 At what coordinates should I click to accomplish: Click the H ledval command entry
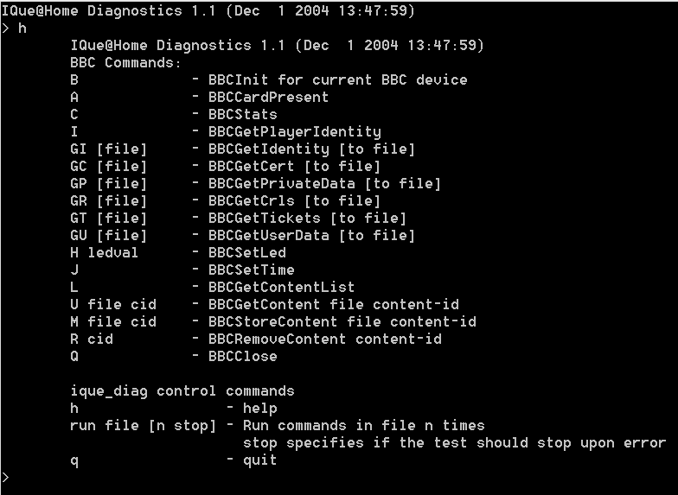pos(104,252)
